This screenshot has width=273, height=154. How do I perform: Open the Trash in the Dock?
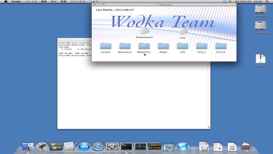pyautogui.click(x=246, y=146)
